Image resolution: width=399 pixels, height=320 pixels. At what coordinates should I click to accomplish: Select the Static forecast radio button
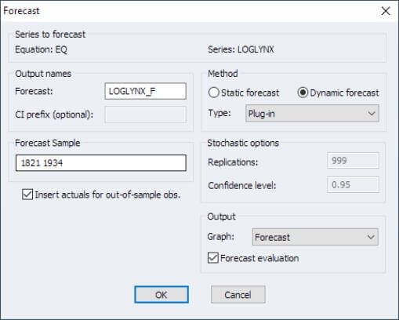[x=213, y=93]
